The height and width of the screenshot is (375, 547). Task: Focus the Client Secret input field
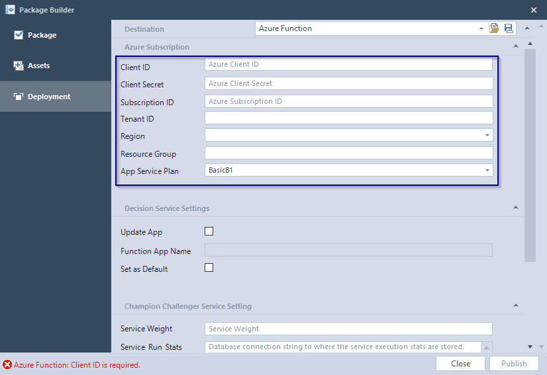click(x=348, y=83)
